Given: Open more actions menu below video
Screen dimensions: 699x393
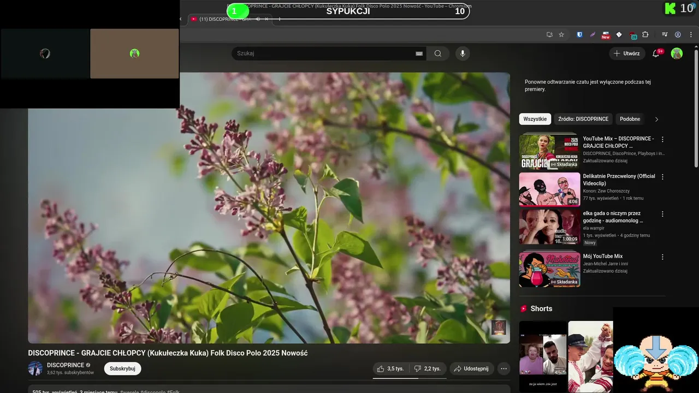Looking at the screenshot, I should [503, 368].
